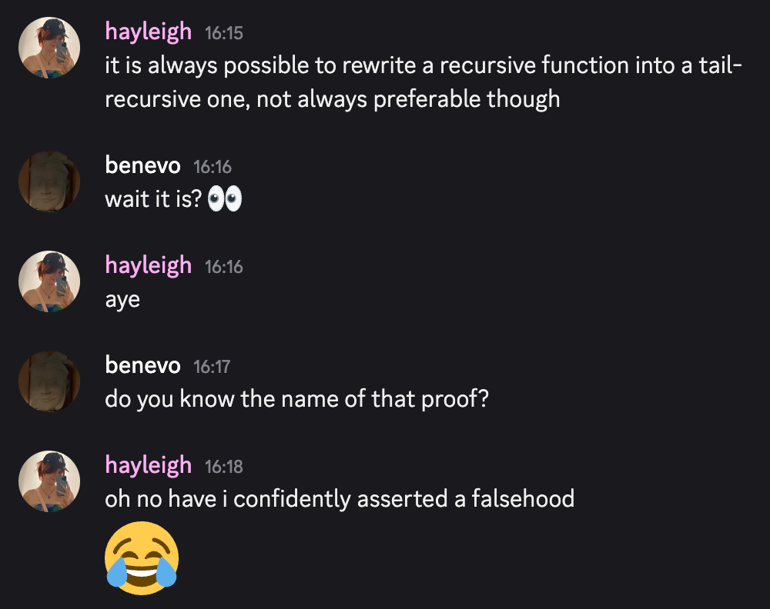The image size is (770, 609).
Task: Click the 16:16 timestamp next to hayleigh
Action: 224,267
